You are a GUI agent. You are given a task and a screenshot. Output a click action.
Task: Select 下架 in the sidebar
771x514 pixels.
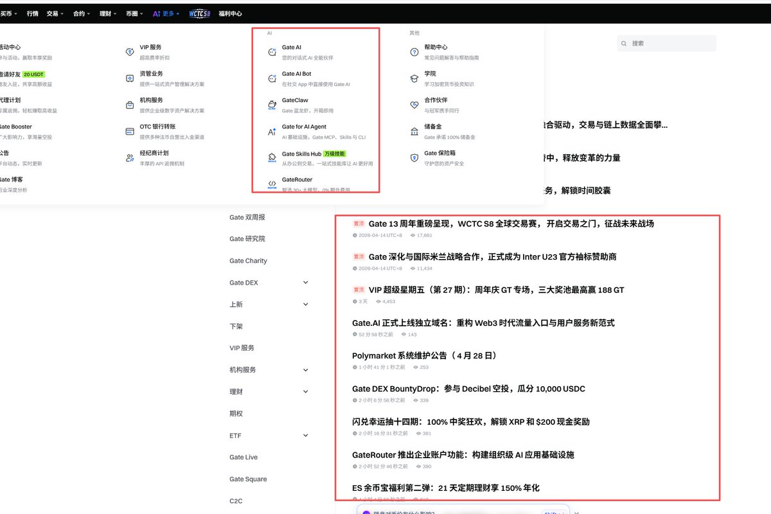tap(236, 326)
